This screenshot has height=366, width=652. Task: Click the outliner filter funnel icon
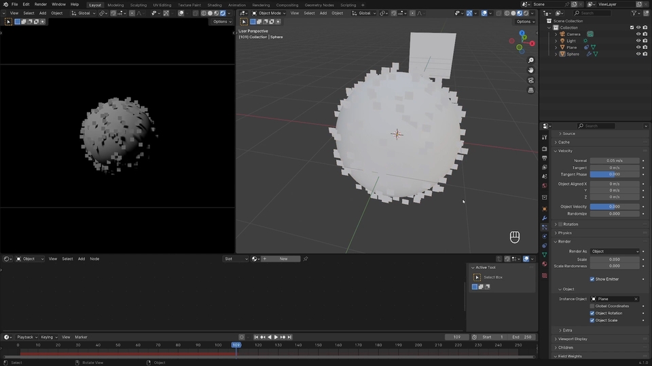634,14
